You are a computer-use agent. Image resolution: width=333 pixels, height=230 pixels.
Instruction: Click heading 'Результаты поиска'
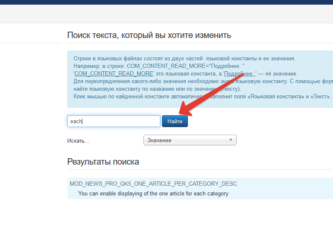103,162
